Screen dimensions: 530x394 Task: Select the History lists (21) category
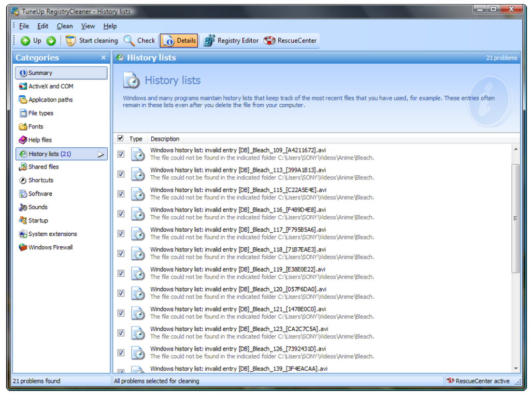pos(61,154)
